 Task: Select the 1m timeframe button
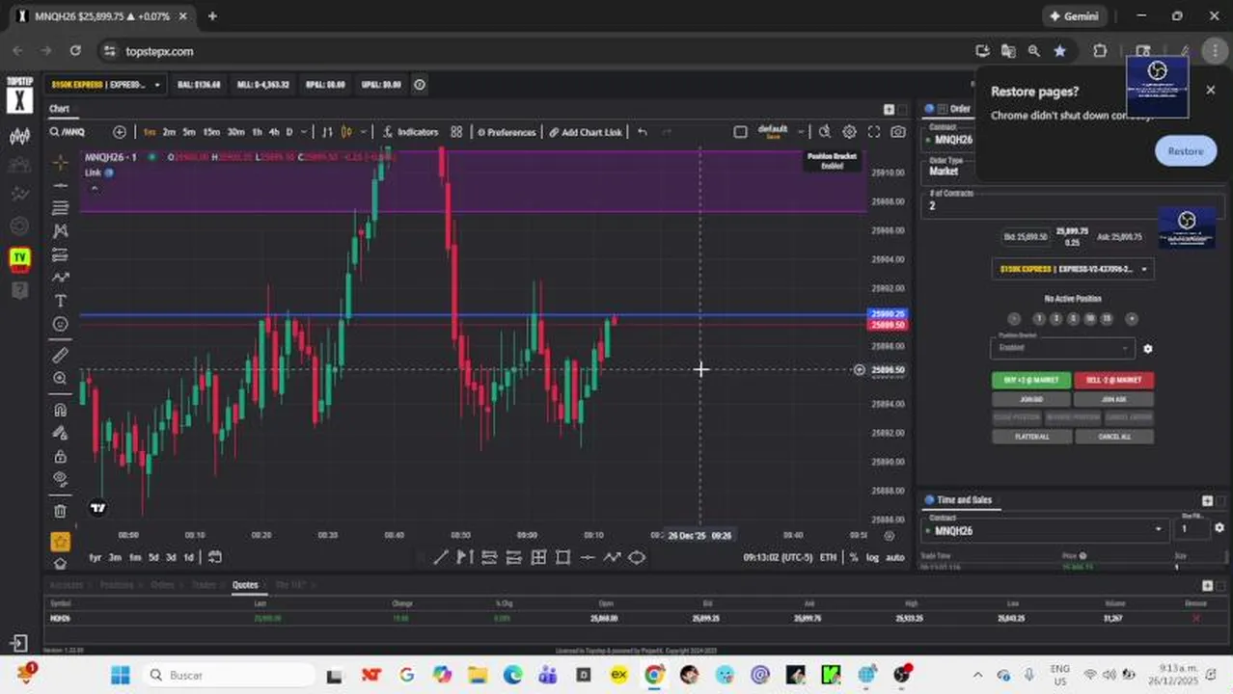150,132
